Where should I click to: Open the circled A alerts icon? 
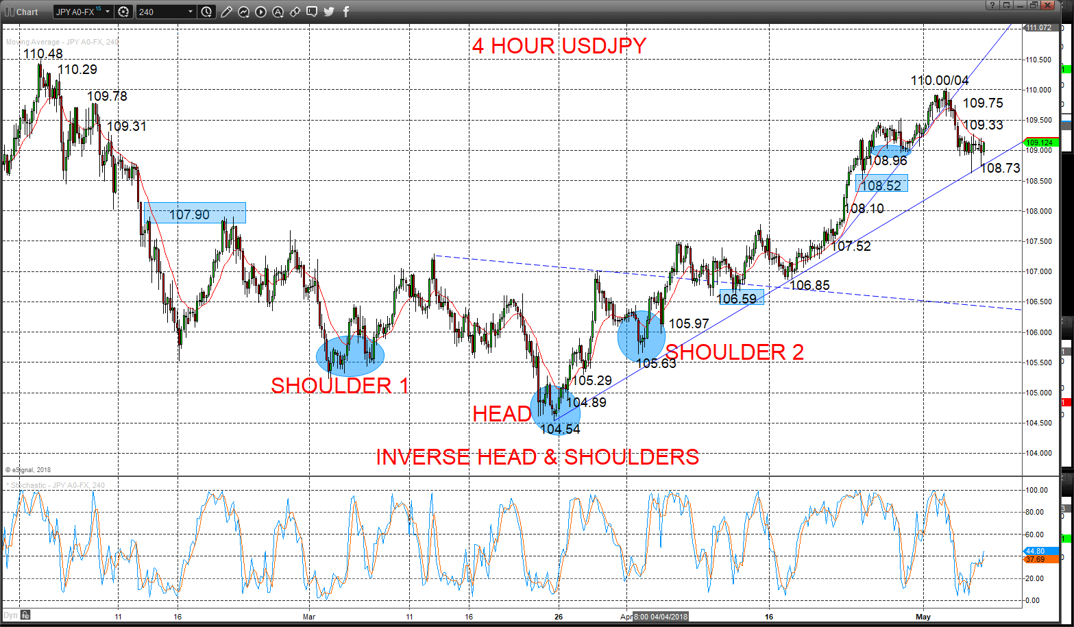coord(278,12)
